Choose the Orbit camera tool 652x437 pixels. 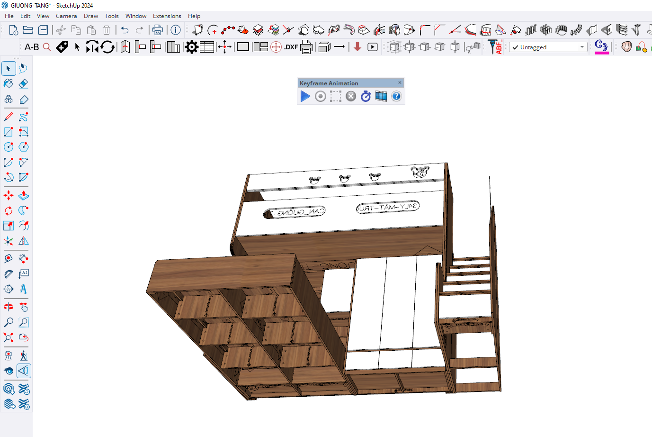9,307
